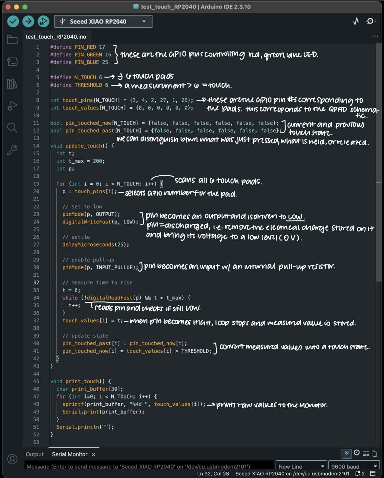384x478 pixels.
Task: Click 'print_touch' function name on line 45
Action: tap(82, 381)
